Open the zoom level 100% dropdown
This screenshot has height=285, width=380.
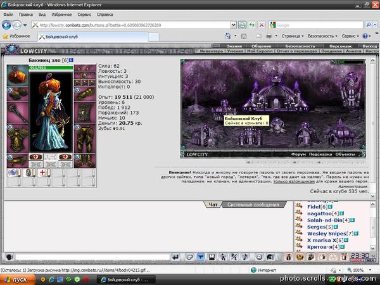point(370,270)
